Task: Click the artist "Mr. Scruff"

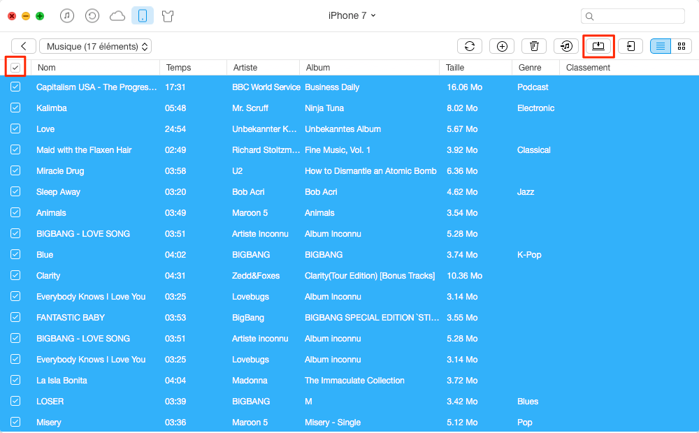Action: pos(250,108)
